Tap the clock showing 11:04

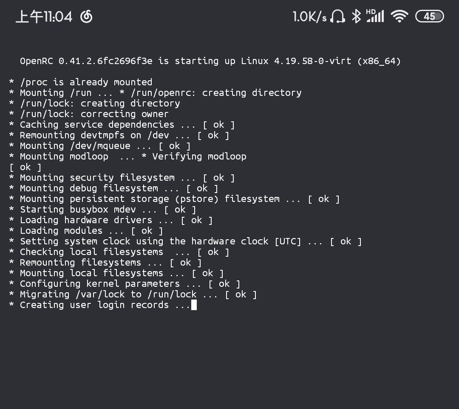(44, 17)
